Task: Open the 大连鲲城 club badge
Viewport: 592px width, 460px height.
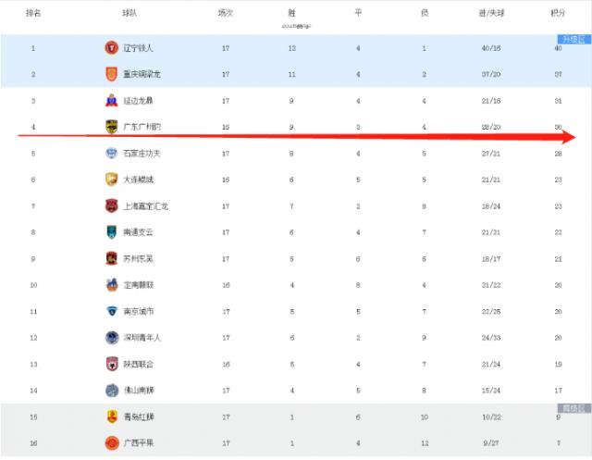Action: 111,180
